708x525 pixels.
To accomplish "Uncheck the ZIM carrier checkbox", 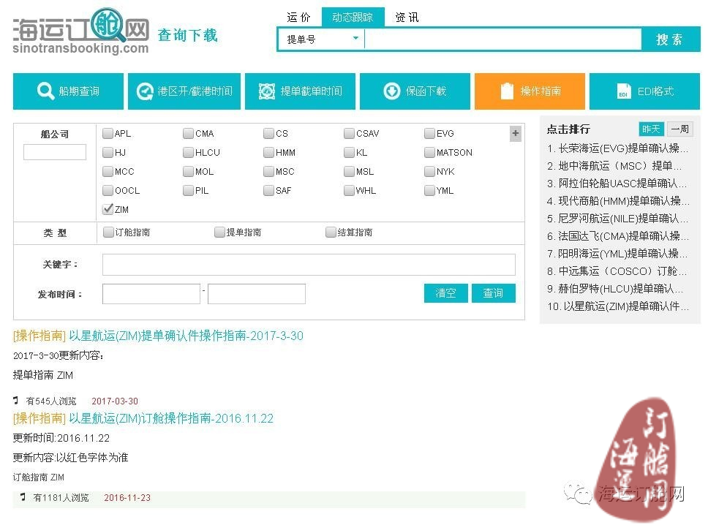I will pos(108,209).
